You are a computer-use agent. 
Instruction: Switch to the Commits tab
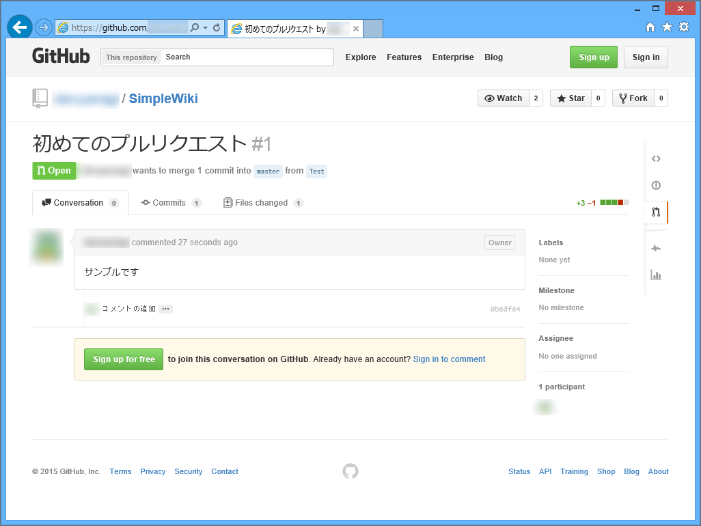tap(171, 203)
